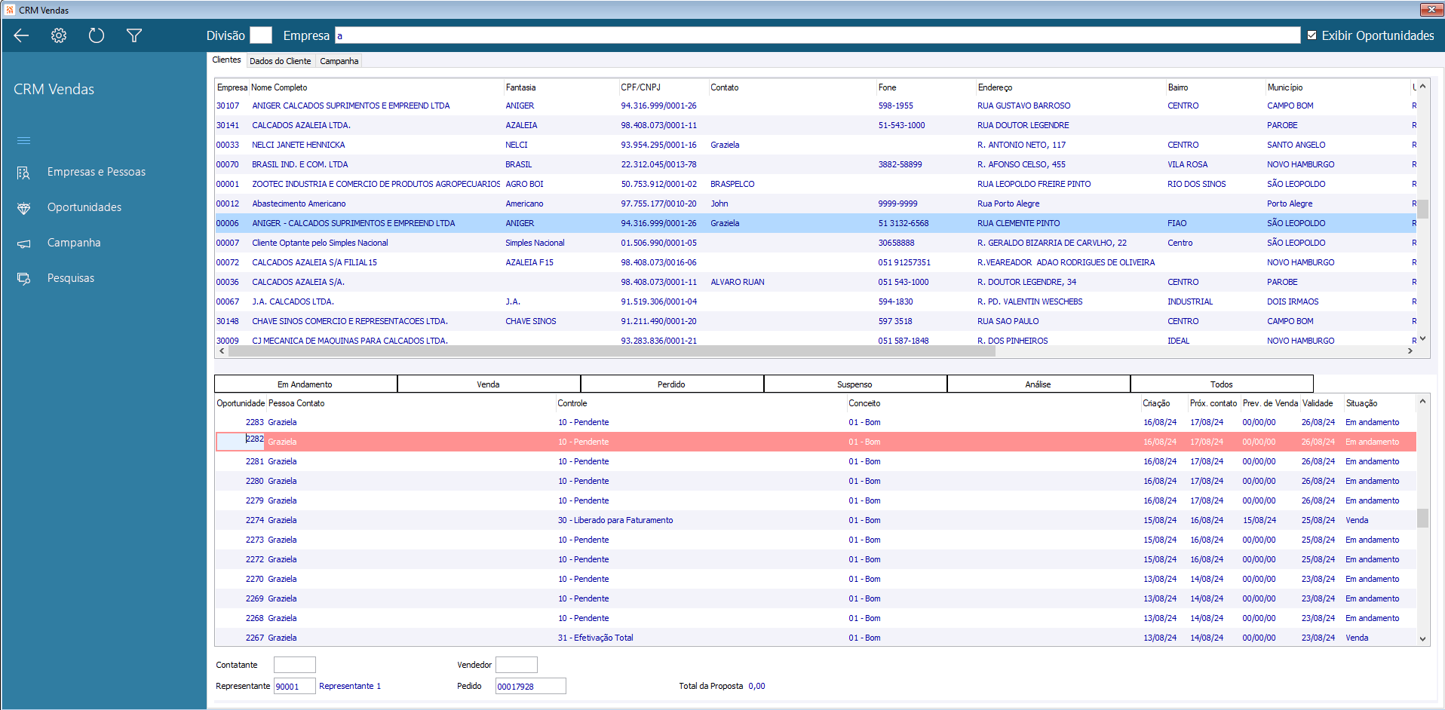Click the Situação column header
Image resolution: width=1445 pixels, height=710 pixels.
(x=1361, y=403)
